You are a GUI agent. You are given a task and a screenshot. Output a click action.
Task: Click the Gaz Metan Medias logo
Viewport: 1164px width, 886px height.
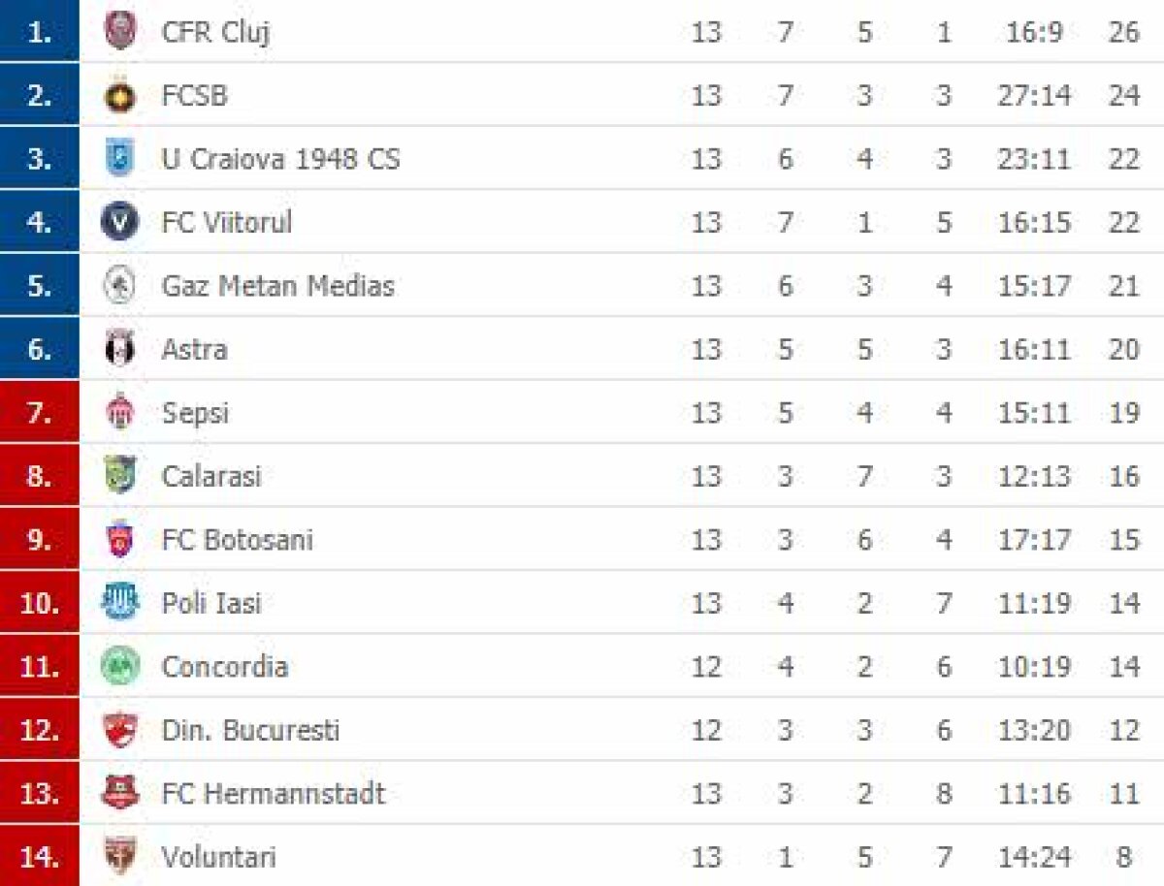119,286
